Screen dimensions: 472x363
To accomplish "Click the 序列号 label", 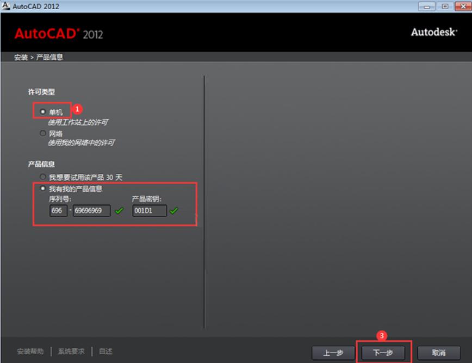I will pos(60,199).
